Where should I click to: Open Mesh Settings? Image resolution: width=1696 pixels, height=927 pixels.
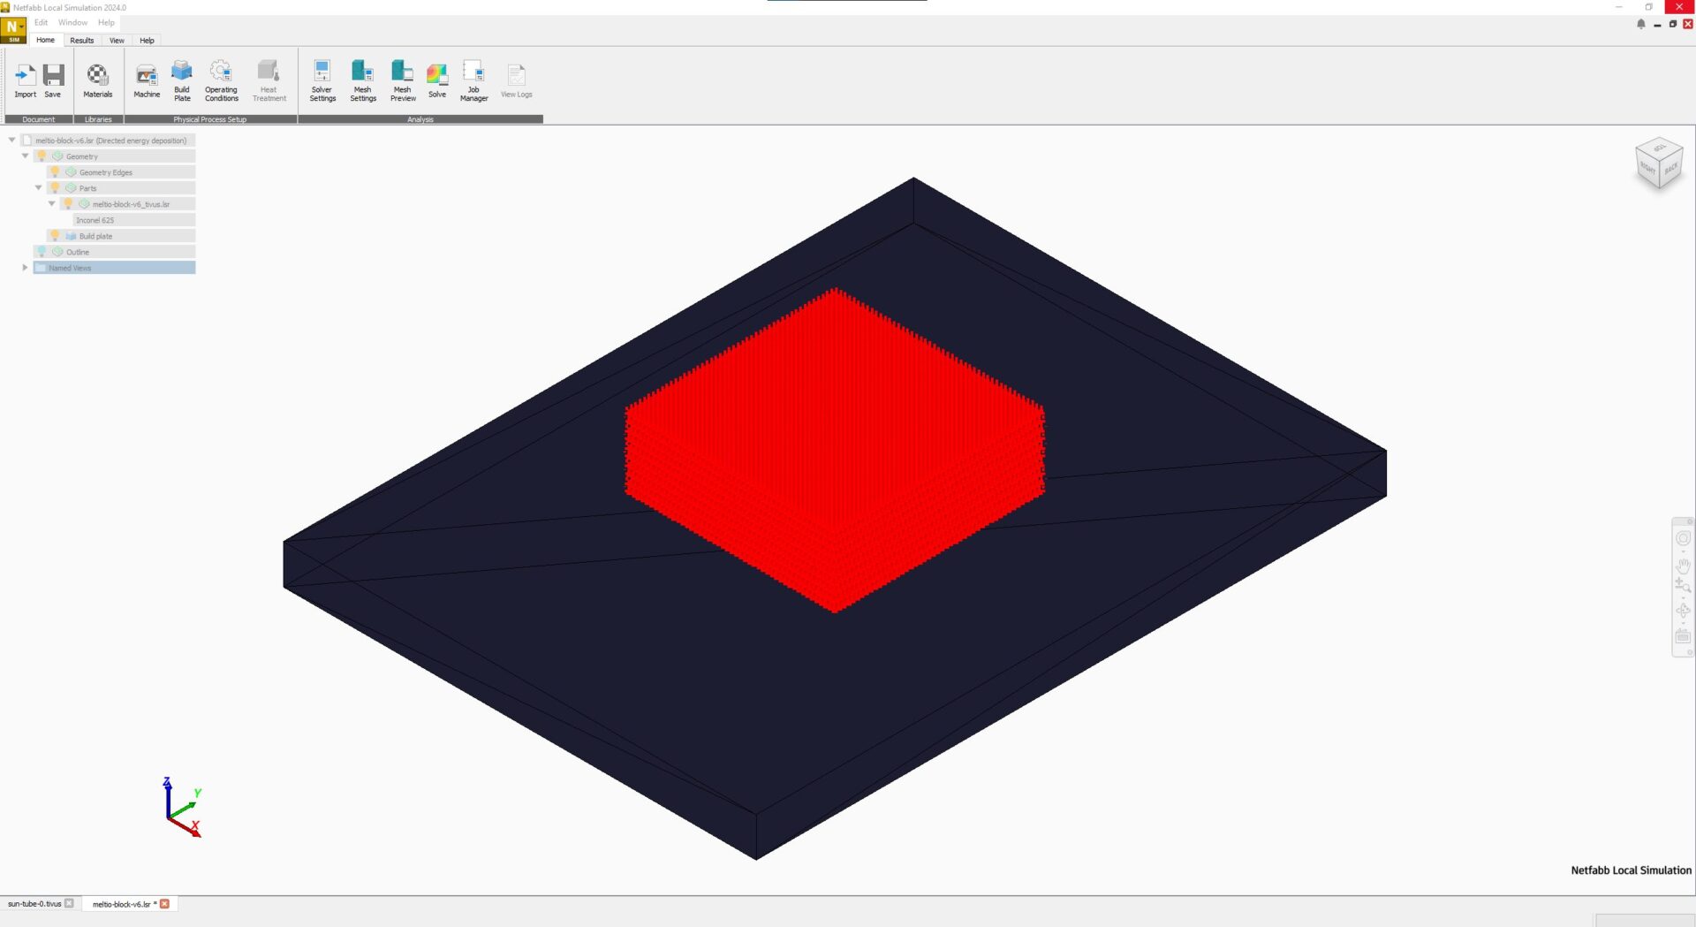coord(362,78)
